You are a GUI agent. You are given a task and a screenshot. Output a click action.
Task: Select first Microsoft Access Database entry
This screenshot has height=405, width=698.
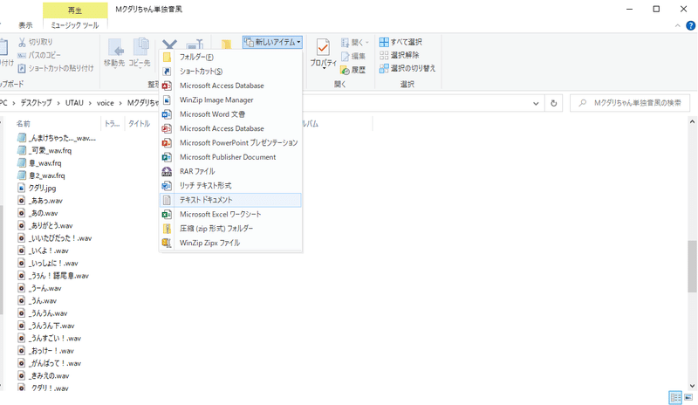[x=230, y=86]
